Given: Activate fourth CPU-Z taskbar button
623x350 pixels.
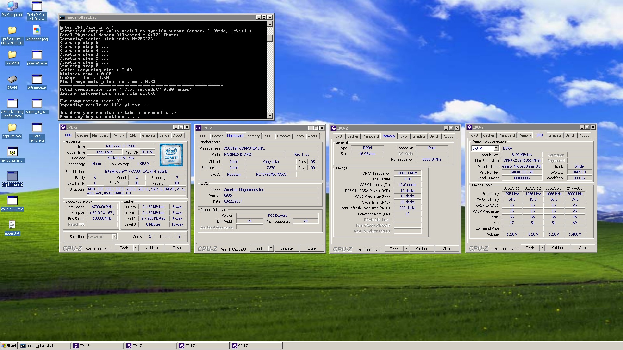Looking at the screenshot, I should (256, 346).
